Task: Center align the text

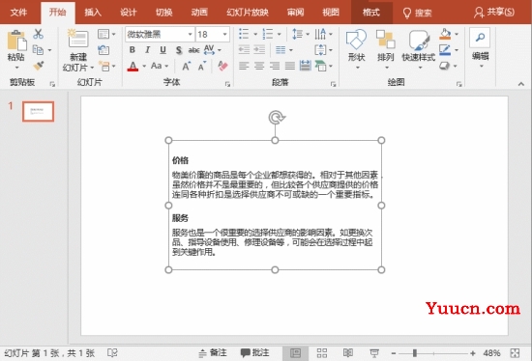Action: click(259, 66)
